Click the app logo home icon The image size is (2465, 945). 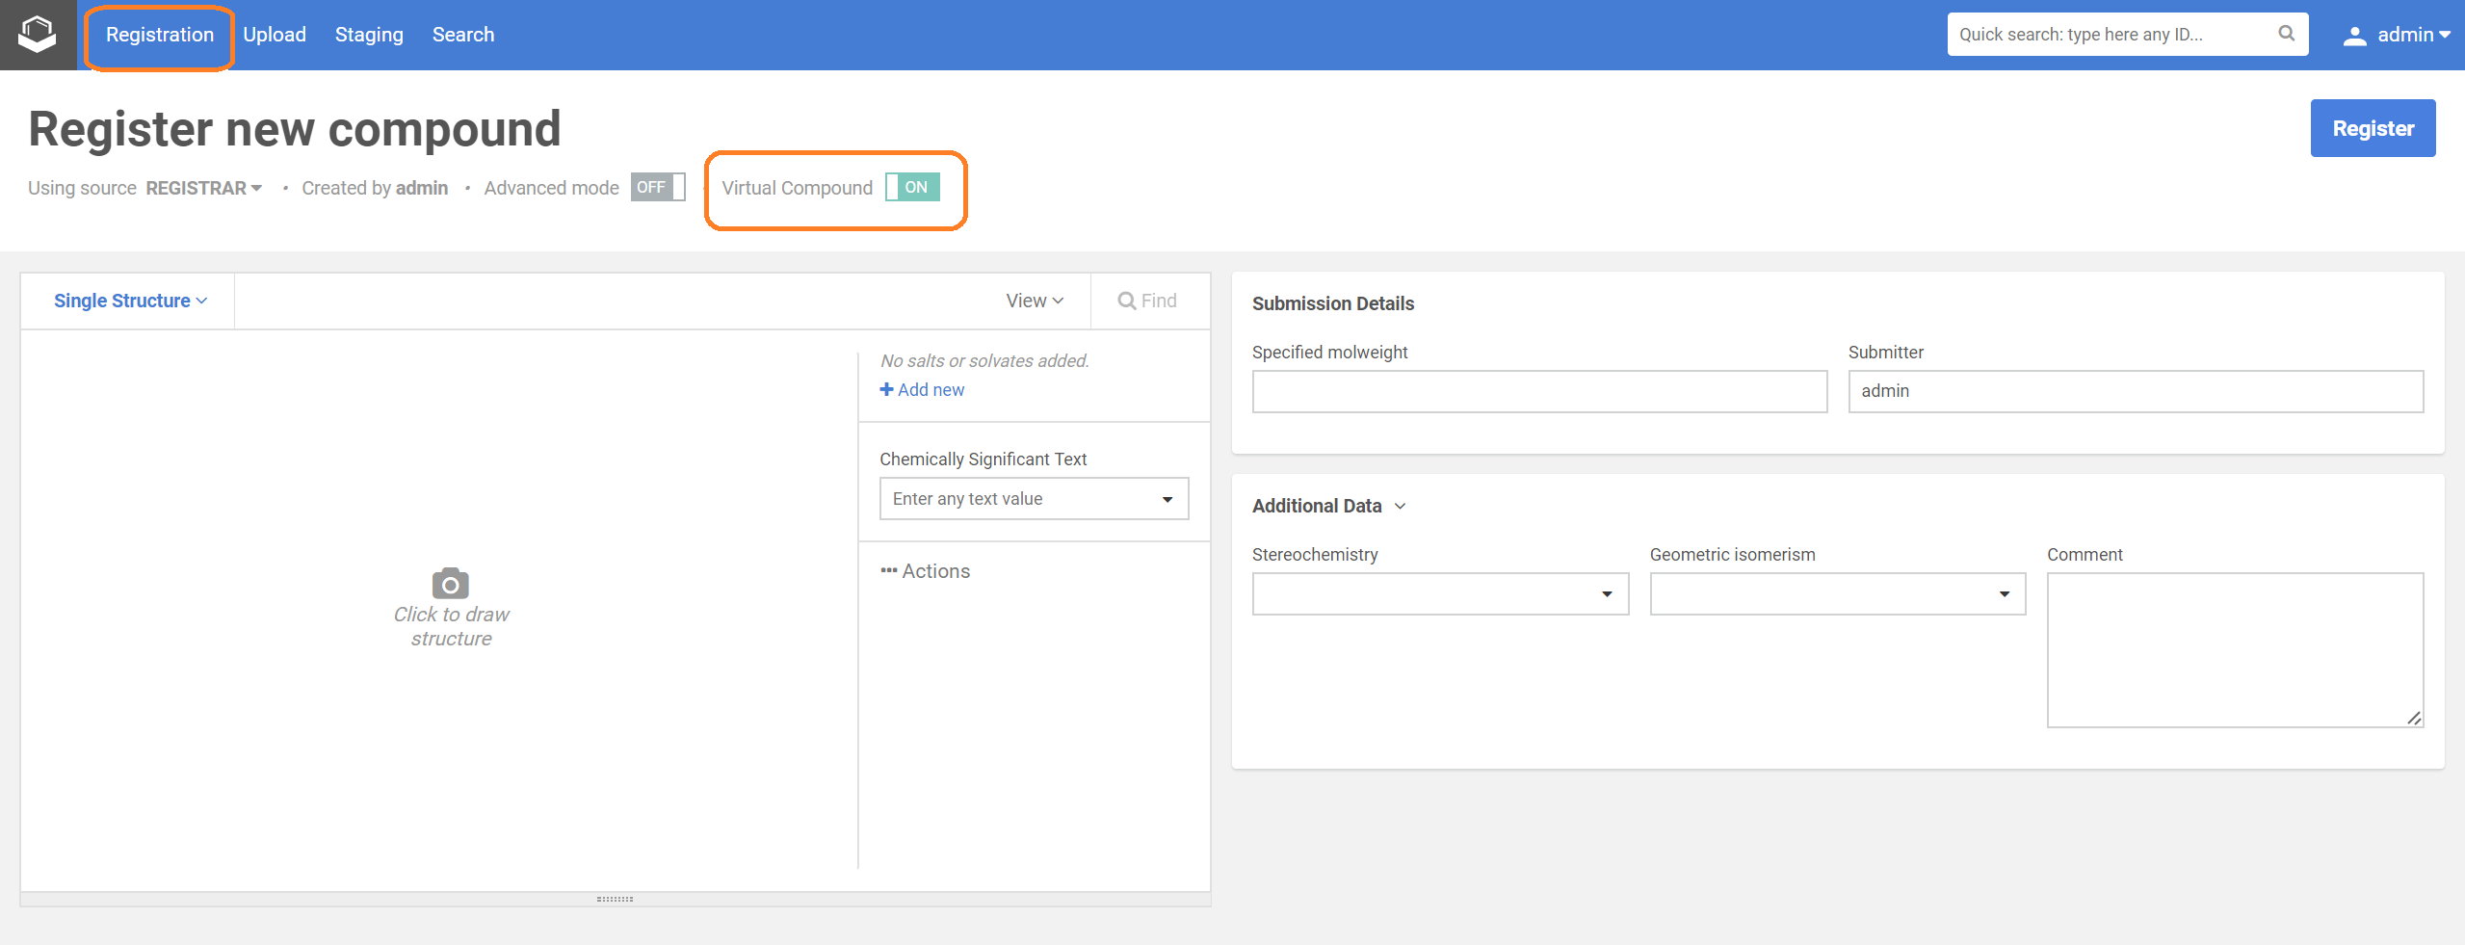coord(38,35)
